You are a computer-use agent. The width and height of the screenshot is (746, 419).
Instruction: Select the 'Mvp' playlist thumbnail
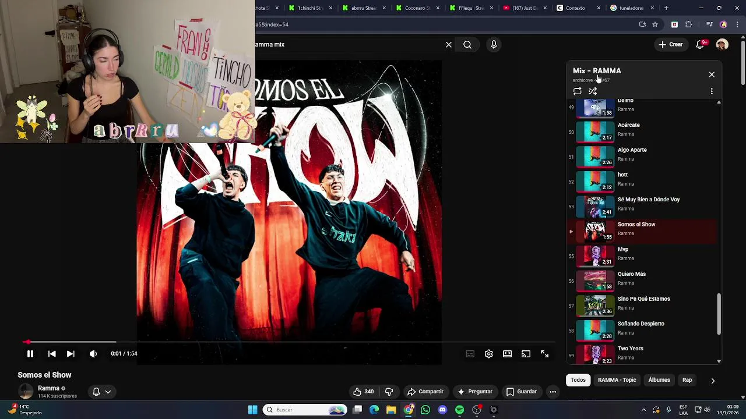tap(595, 256)
